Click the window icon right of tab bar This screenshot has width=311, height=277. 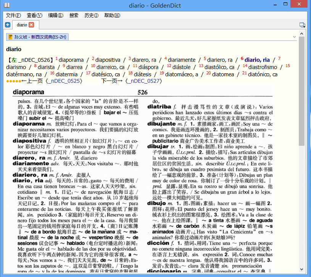pyautogui.click(x=302, y=25)
